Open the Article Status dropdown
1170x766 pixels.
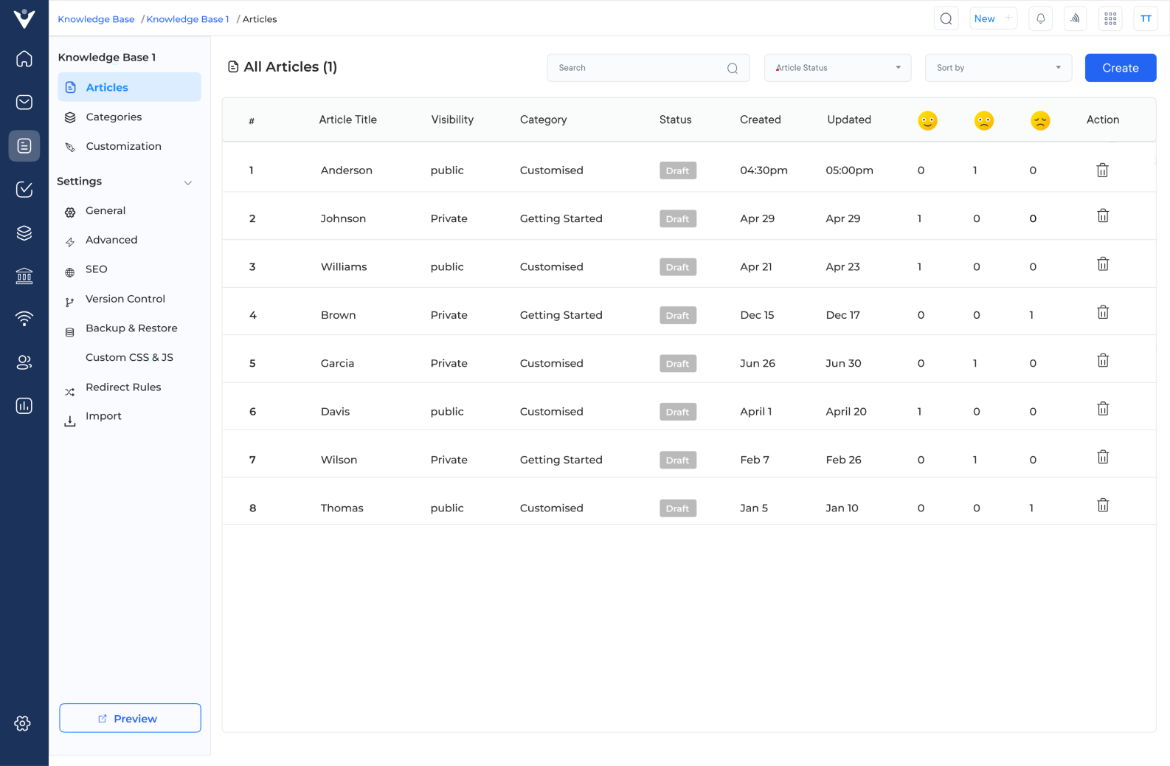click(x=837, y=68)
